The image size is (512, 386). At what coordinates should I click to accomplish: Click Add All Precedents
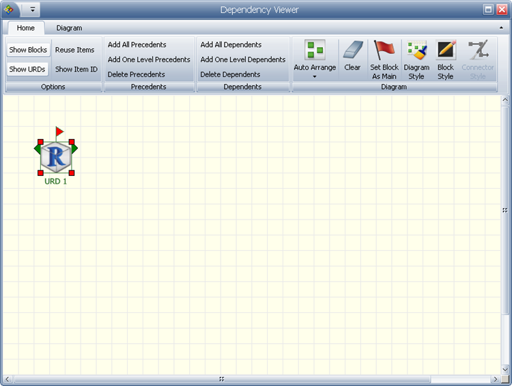(137, 44)
